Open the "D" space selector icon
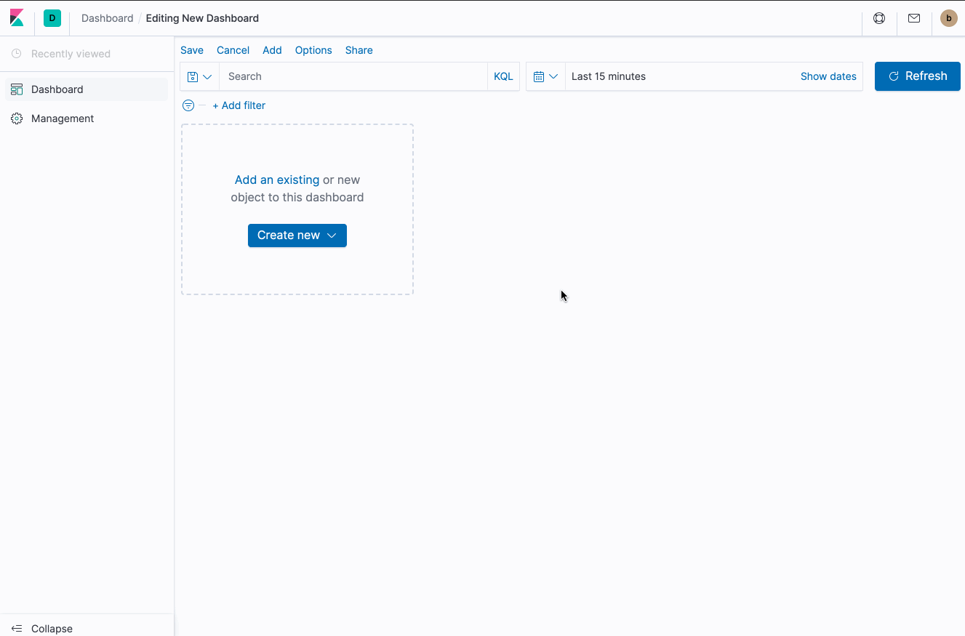 coord(51,18)
